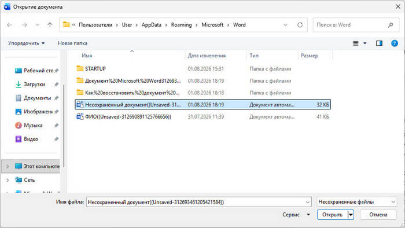Expand Имя файла combo dropdown arrow
Image resolution: width=405 pixels, height=228 pixels.
pyautogui.click(x=308, y=202)
